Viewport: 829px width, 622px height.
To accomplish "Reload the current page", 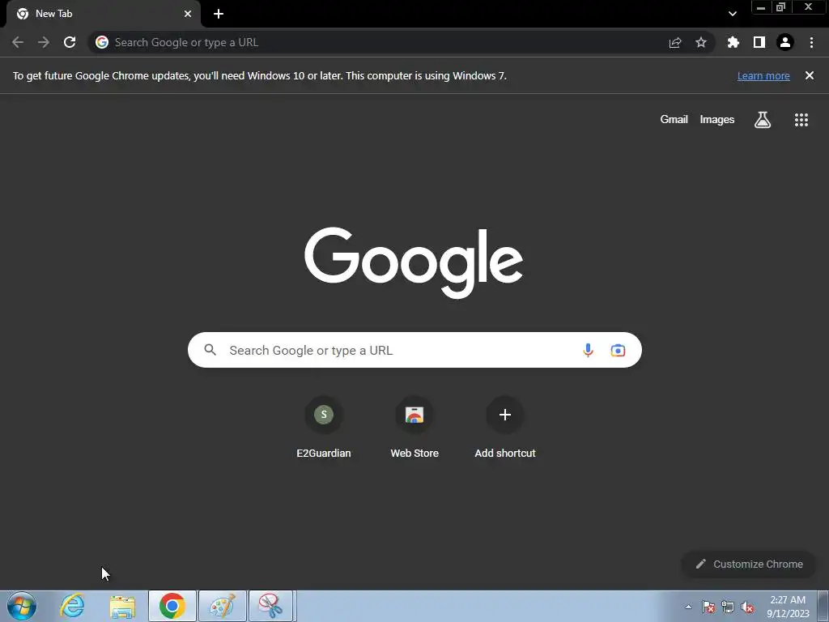I will (x=70, y=42).
